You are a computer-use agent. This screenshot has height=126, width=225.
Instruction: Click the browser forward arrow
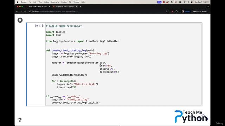[x=21, y=12]
